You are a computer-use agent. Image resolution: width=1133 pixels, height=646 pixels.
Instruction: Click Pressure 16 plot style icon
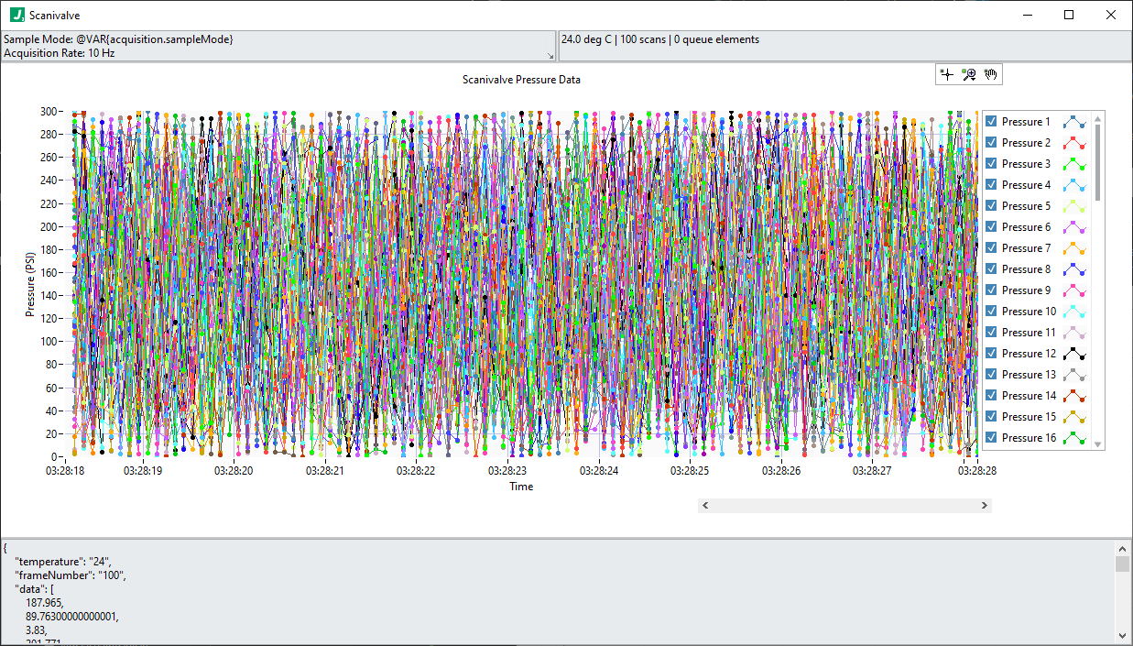(1074, 438)
